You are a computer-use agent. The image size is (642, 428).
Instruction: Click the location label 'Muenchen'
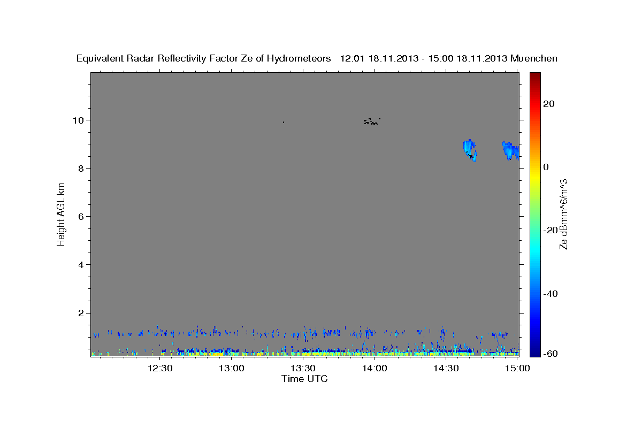point(534,58)
